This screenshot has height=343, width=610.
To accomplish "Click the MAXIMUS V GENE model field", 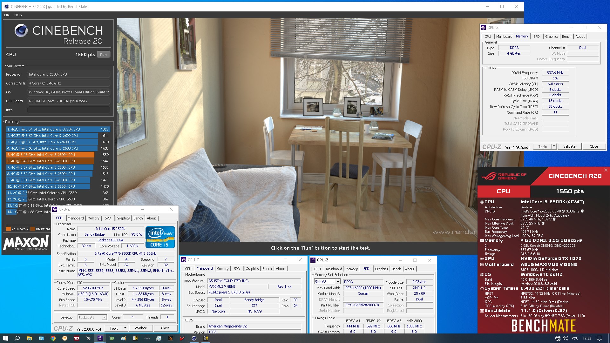I will [237, 286].
